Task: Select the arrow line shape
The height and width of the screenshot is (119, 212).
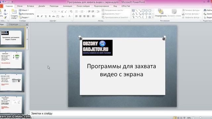Action: click(140, 10)
